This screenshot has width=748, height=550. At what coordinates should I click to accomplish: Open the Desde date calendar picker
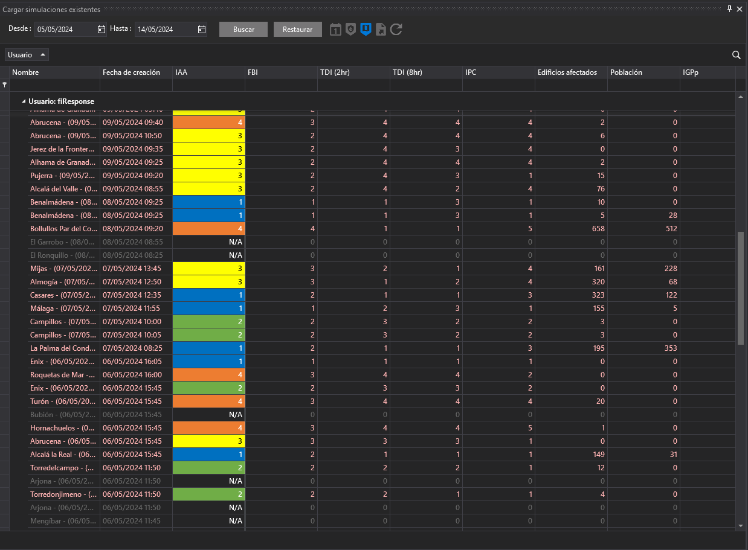[x=102, y=30]
